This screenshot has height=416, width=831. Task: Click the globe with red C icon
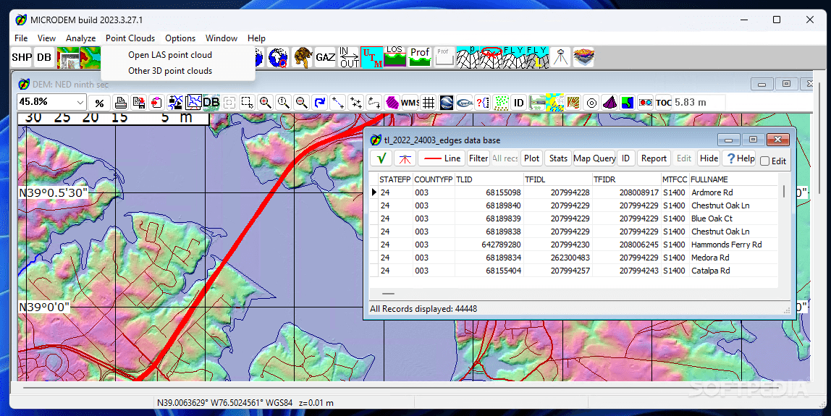click(278, 57)
